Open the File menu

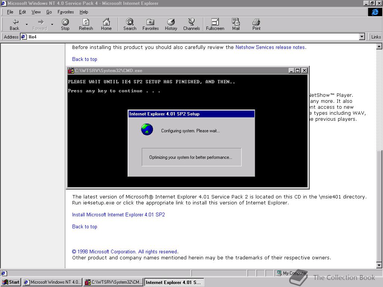(x=10, y=12)
